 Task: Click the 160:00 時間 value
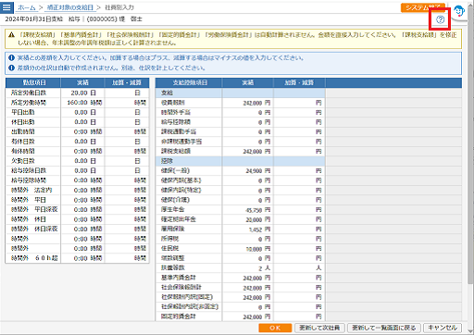84,103
